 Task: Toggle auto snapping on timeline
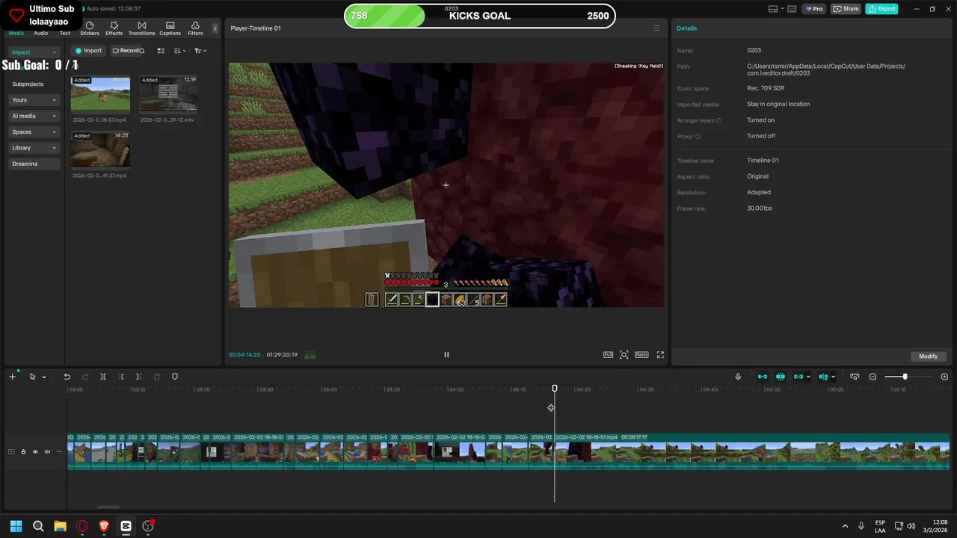coord(781,377)
